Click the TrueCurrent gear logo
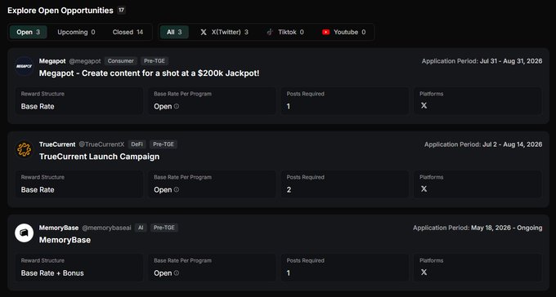The height and width of the screenshot is (297, 556). (24, 150)
